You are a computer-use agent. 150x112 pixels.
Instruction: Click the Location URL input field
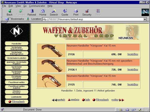[93, 19]
